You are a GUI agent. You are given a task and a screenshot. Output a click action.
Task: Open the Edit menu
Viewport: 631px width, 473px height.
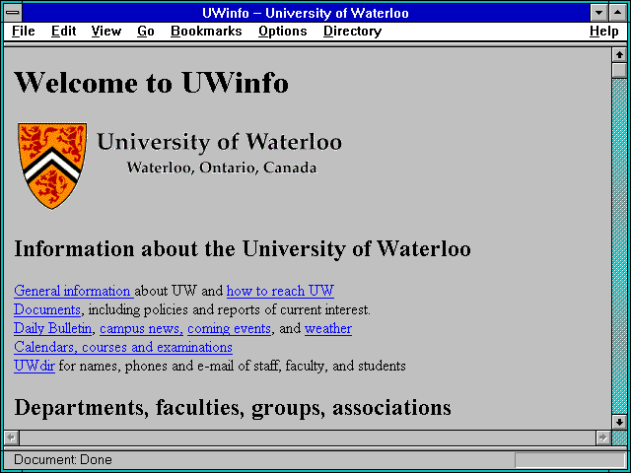click(63, 32)
